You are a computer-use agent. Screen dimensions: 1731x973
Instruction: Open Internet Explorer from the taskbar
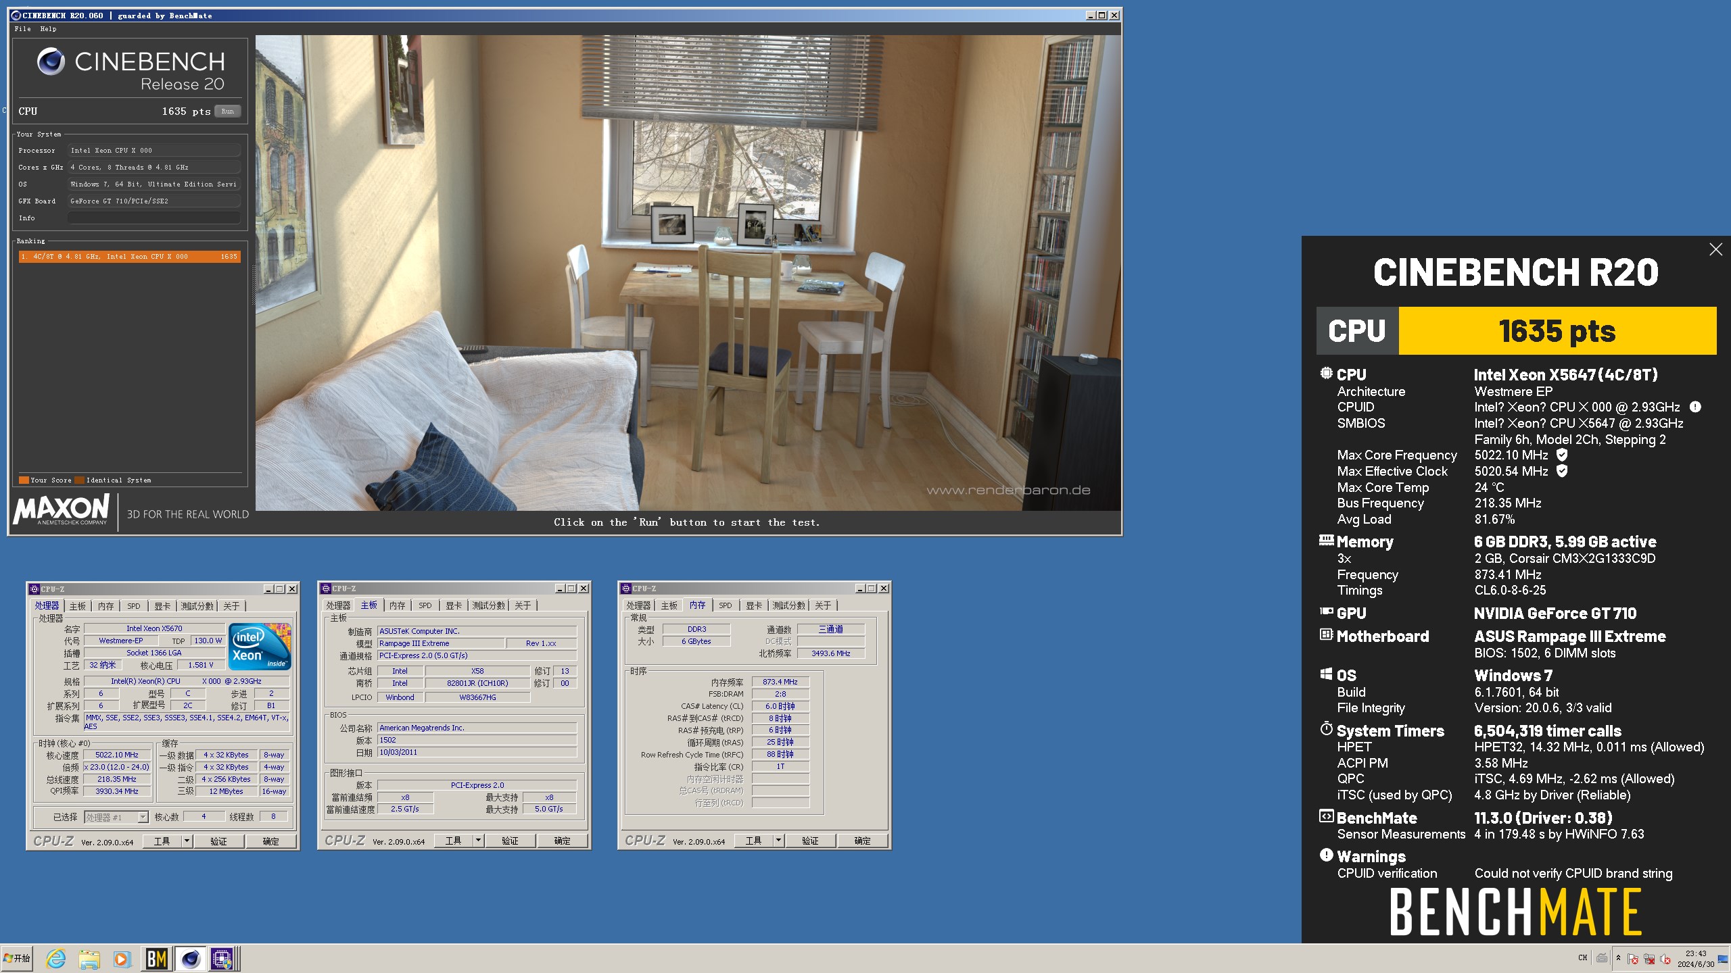(55, 959)
